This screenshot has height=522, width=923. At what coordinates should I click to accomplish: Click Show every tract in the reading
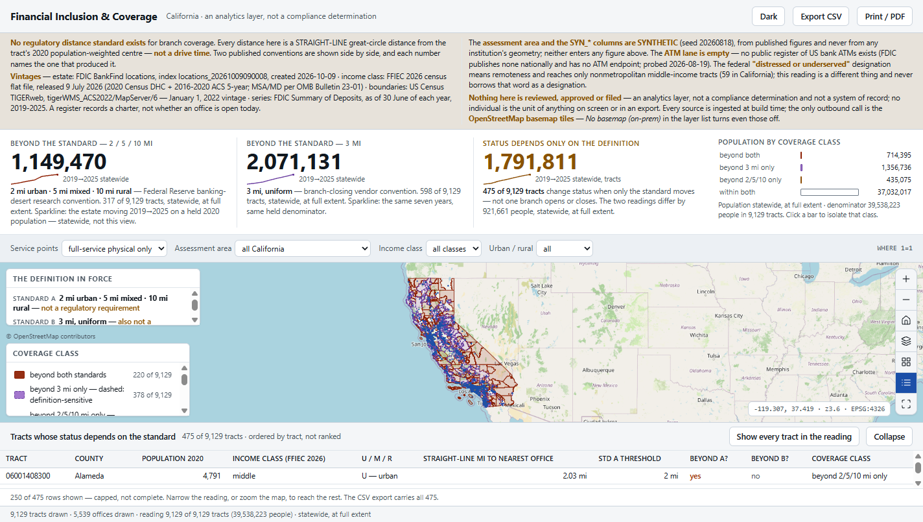[794, 436]
